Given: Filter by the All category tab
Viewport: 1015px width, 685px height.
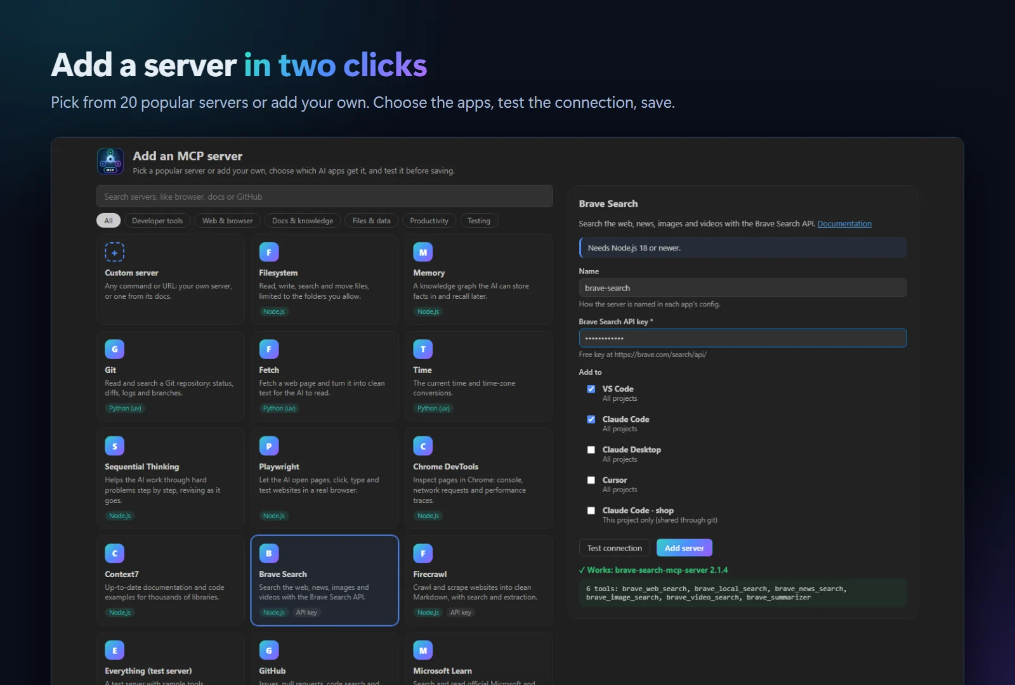Looking at the screenshot, I should 108,221.
